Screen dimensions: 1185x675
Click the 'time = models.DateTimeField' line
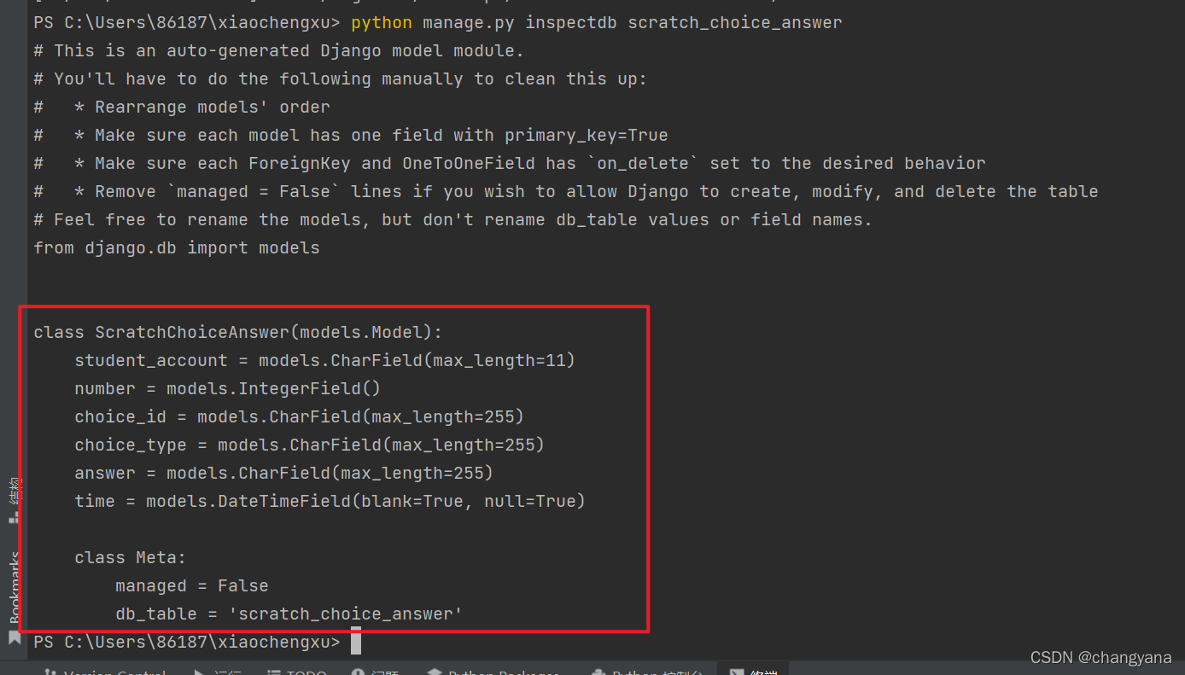pos(330,501)
